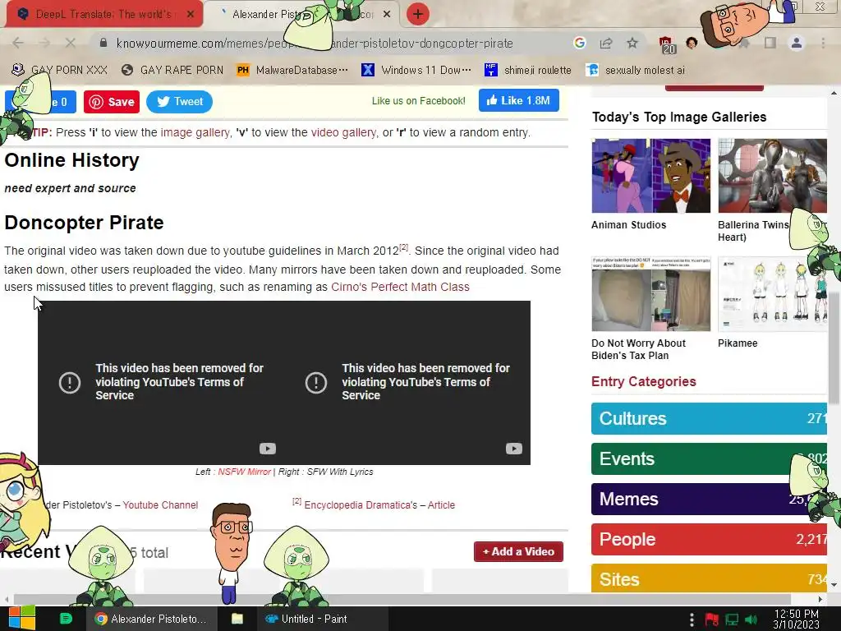Open the MalwareDatabase bookmark
841x631 pixels.
[292, 70]
